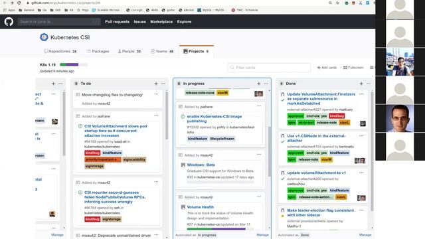Click the Volume Health card progress bar
This screenshot has height=239, width=425.
pyautogui.click(x=220, y=229)
